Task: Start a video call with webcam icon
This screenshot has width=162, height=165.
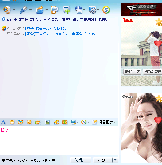Action: 7,10
